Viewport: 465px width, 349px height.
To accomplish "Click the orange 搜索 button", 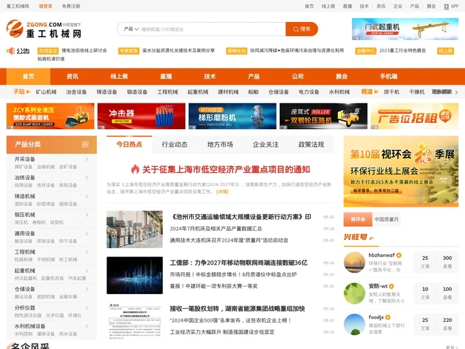I will tap(302, 29).
